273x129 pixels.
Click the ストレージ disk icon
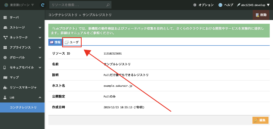pos(5,27)
